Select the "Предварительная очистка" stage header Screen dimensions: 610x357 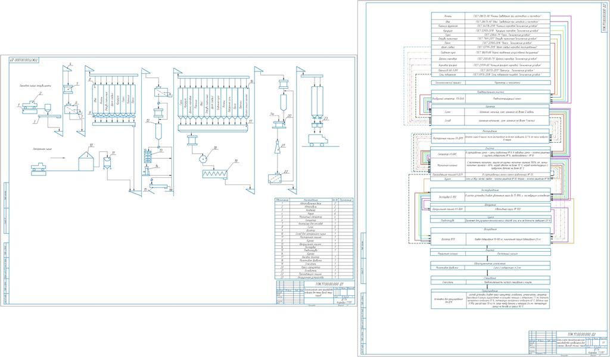(491, 92)
